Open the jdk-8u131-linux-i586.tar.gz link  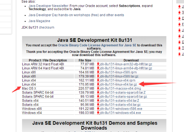[x=119, y=76]
